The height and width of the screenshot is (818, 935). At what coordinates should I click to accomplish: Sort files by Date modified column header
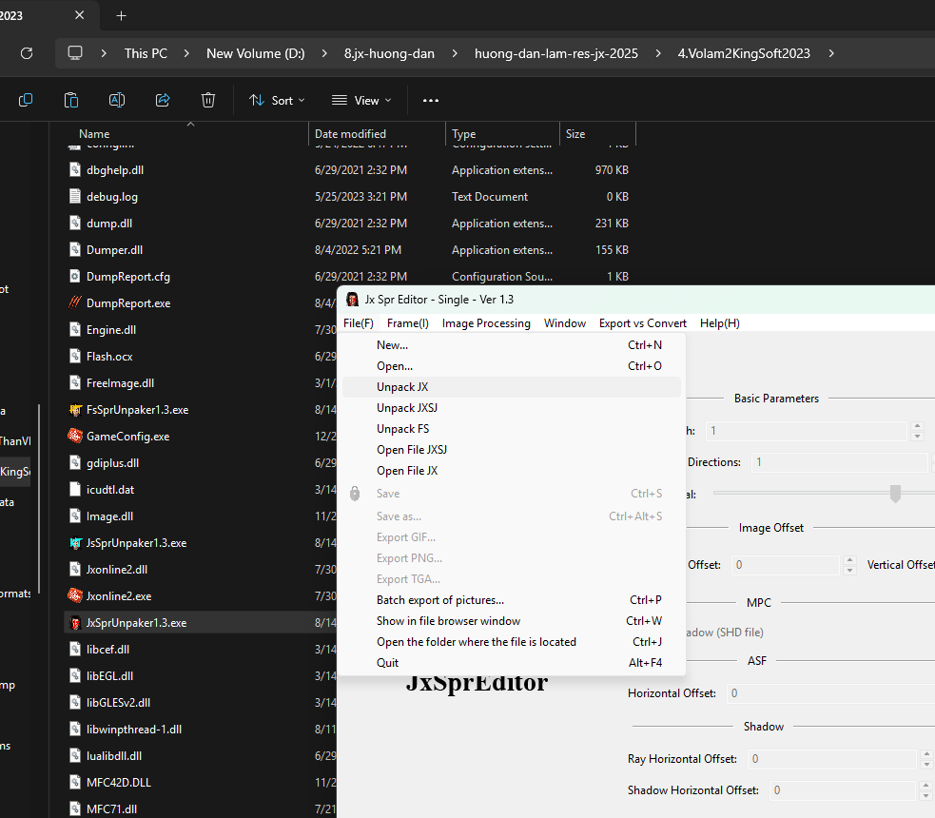[350, 134]
